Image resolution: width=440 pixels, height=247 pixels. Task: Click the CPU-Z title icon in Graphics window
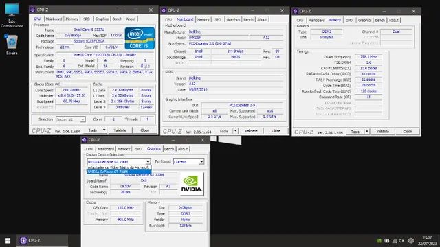point(85,140)
